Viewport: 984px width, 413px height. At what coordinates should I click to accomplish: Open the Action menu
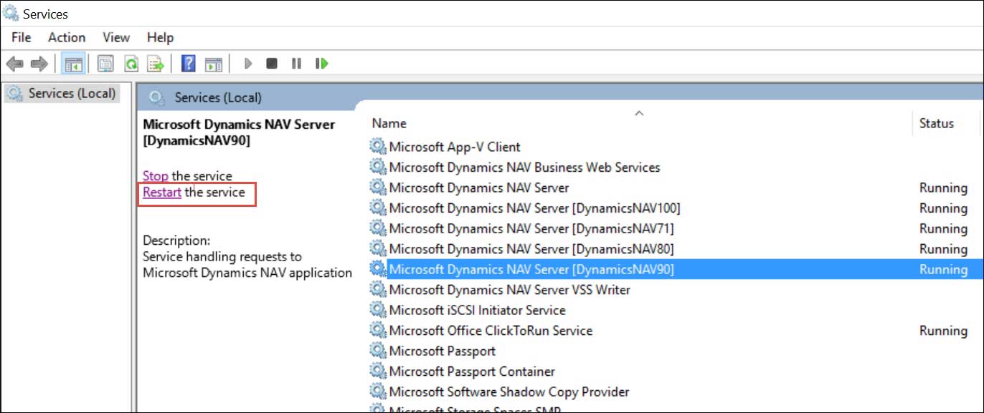pyautogui.click(x=66, y=37)
